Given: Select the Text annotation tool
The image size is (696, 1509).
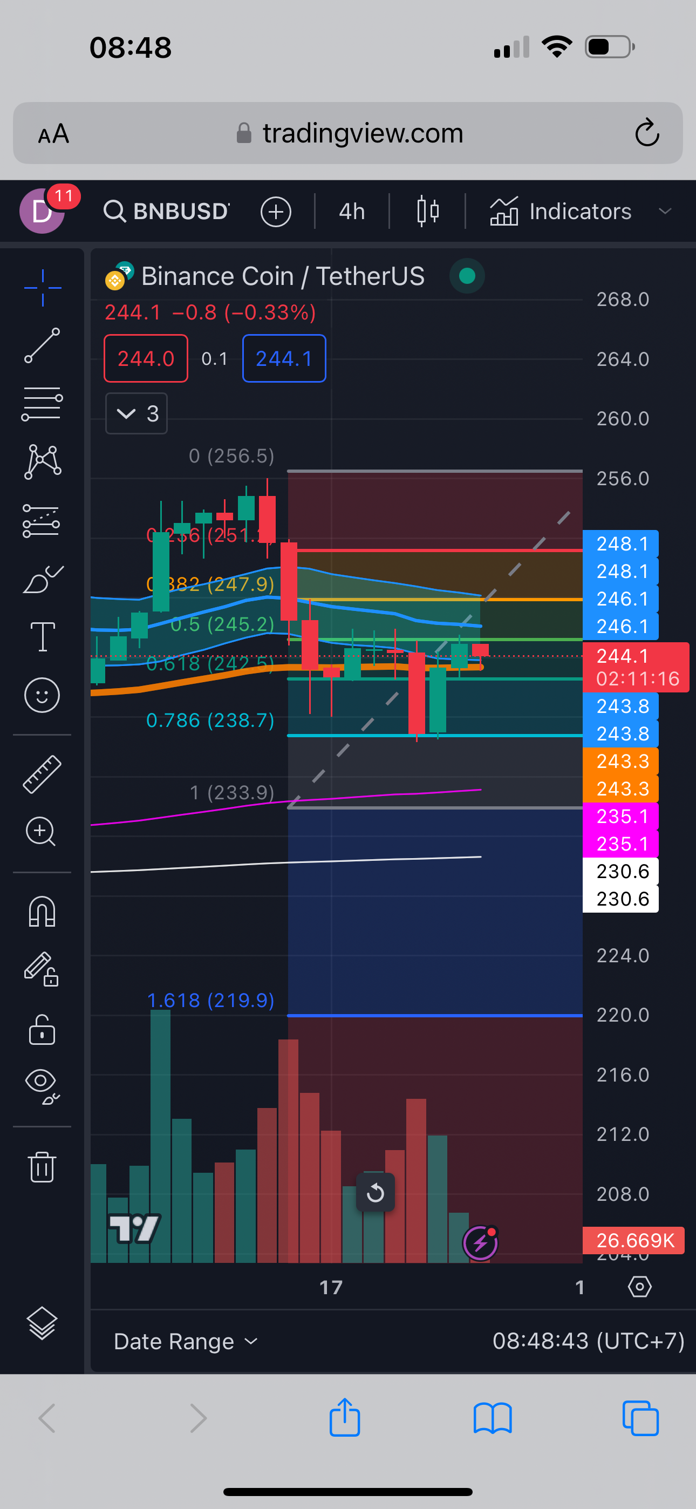Looking at the screenshot, I should point(42,637).
